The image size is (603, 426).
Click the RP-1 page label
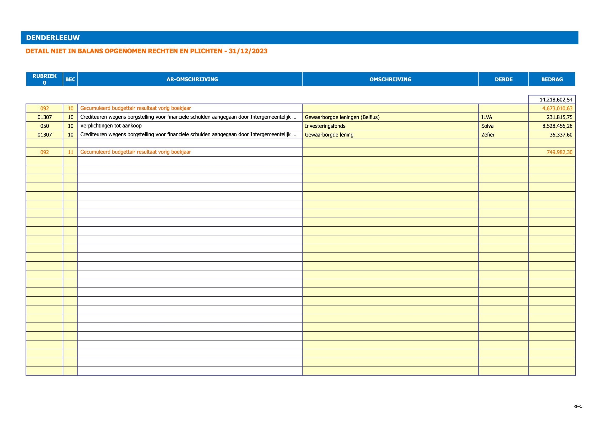click(577, 406)
